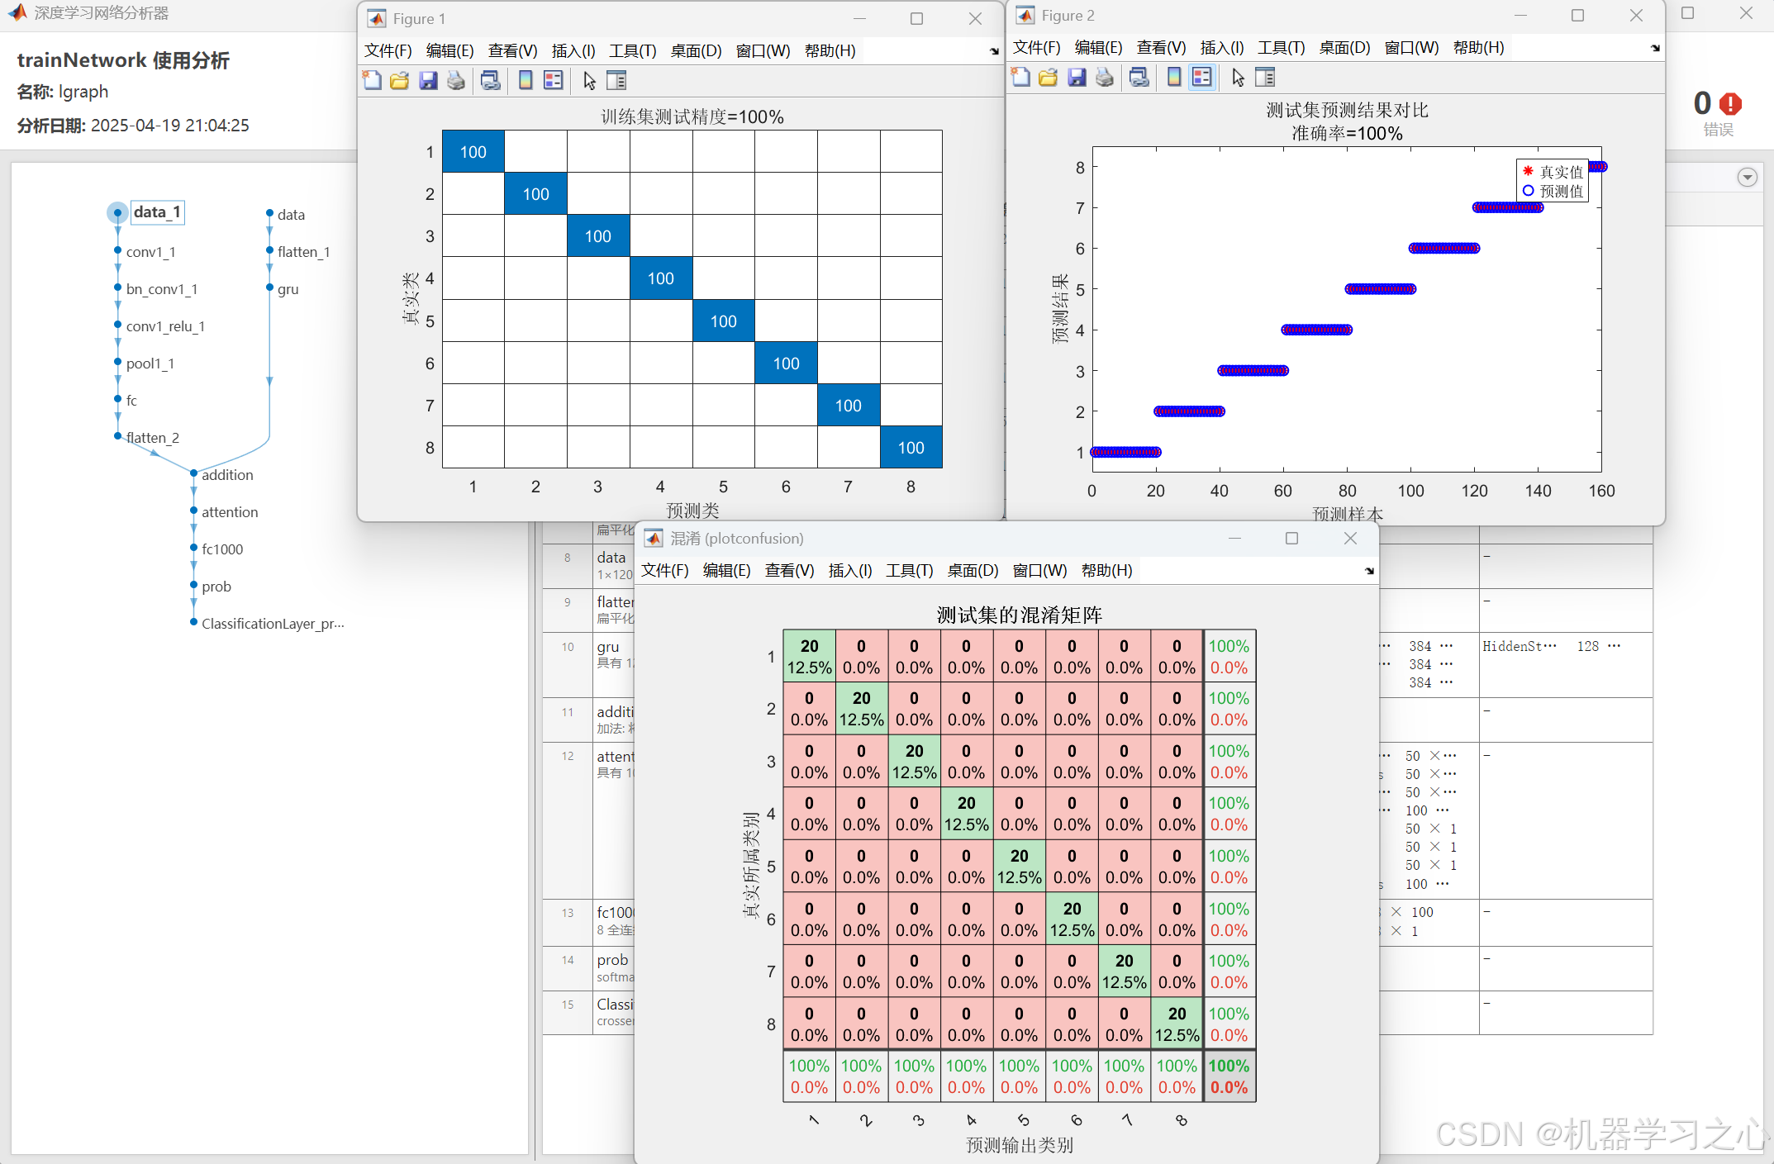This screenshot has width=1774, height=1164.
Task: Insert colorbar in Figure 1 toolbar
Action: pos(526,80)
